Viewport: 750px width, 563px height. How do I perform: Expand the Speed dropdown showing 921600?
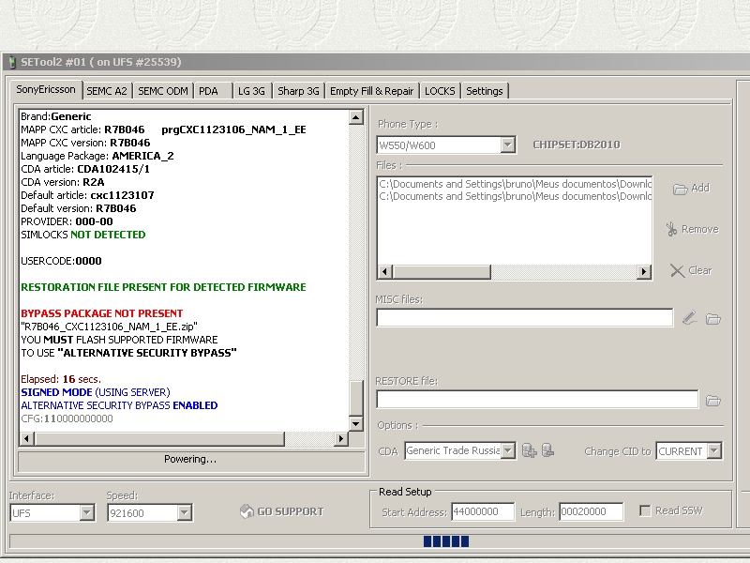pos(184,512)
